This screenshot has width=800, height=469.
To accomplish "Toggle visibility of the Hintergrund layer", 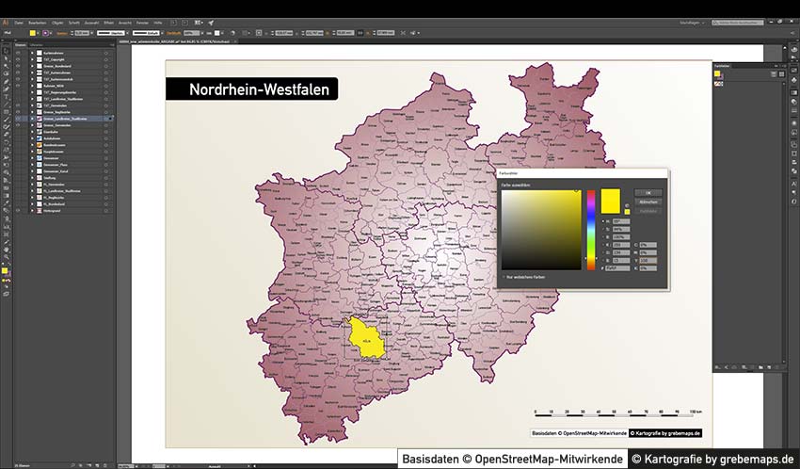I will pyautogui.click(x=18, y=210).
